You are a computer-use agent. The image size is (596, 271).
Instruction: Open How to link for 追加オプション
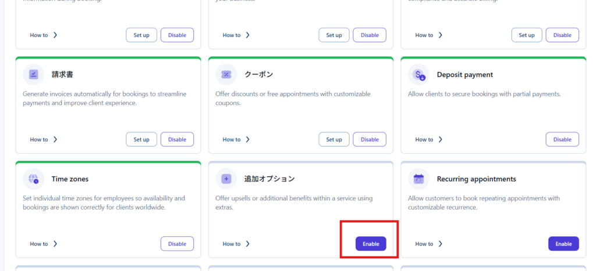[x=236, y=244]
